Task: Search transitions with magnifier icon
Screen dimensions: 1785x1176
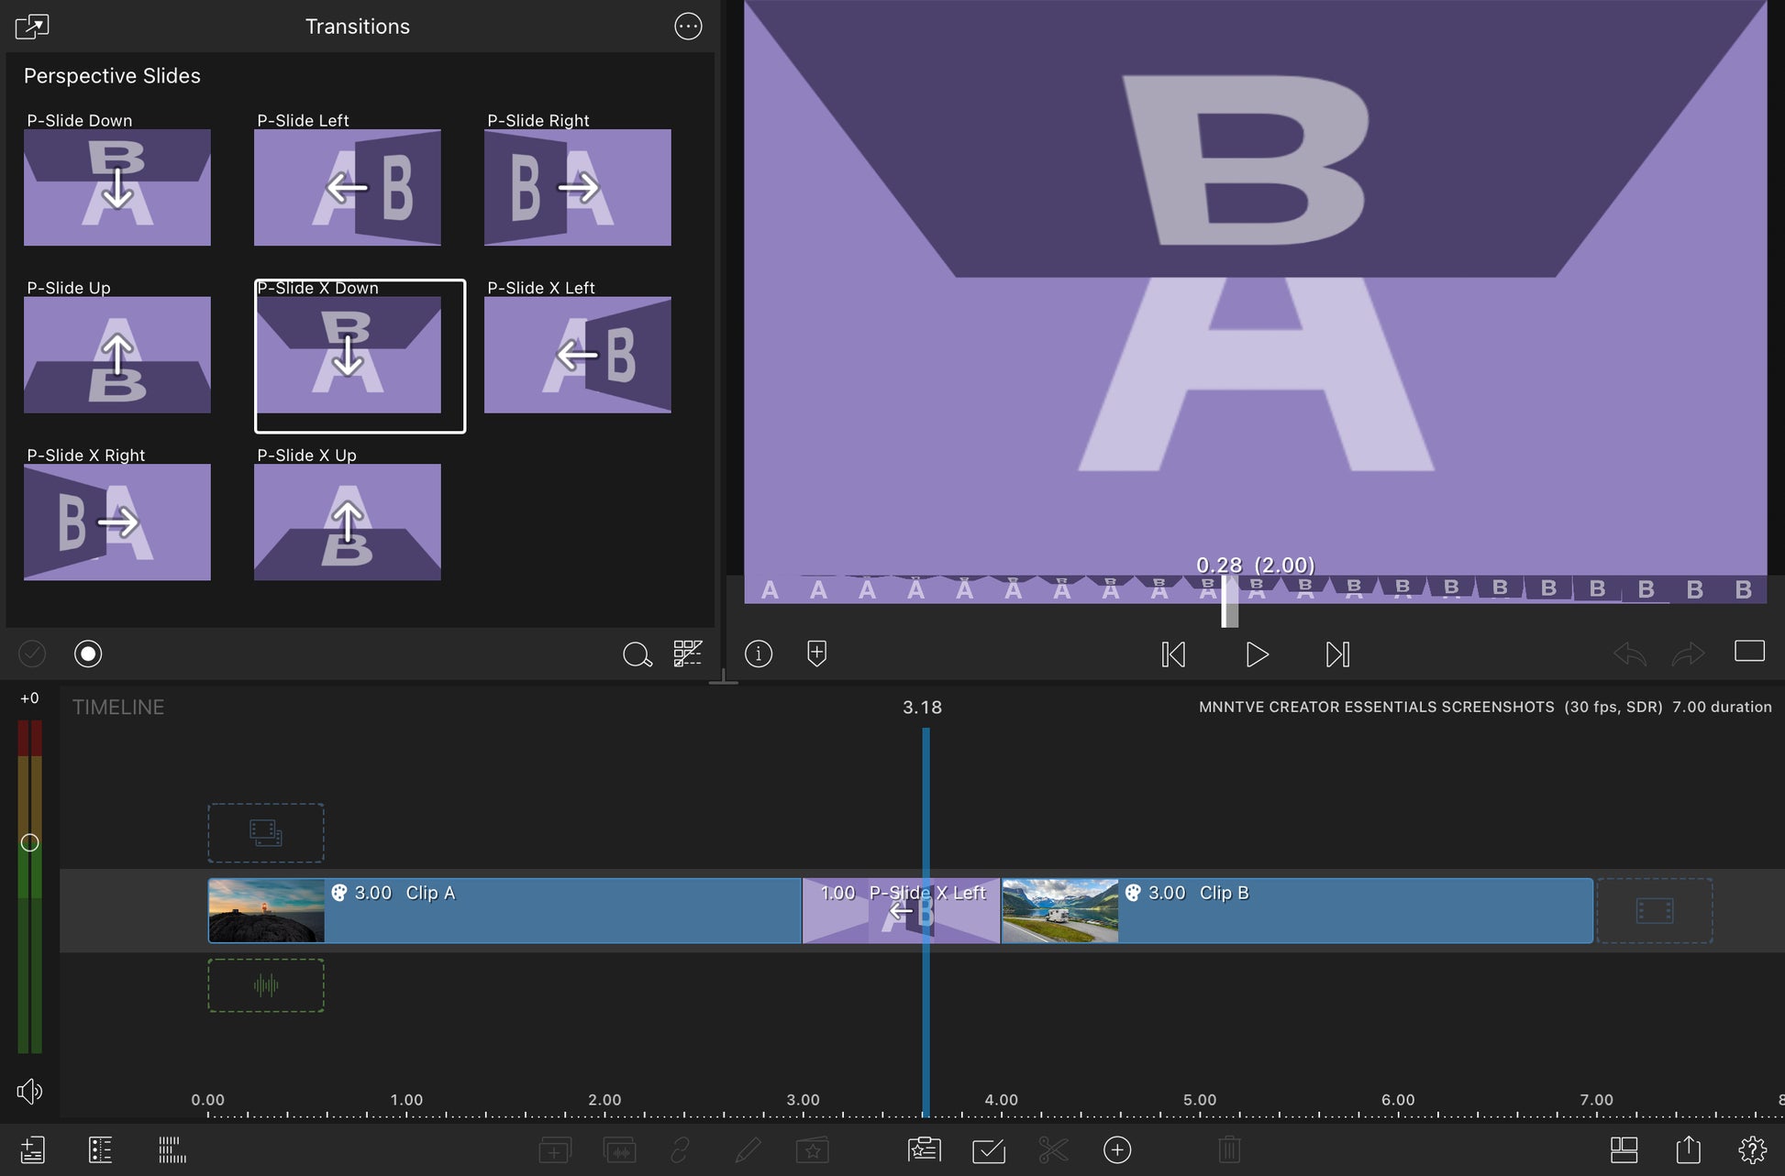Action: click(637, 654)
